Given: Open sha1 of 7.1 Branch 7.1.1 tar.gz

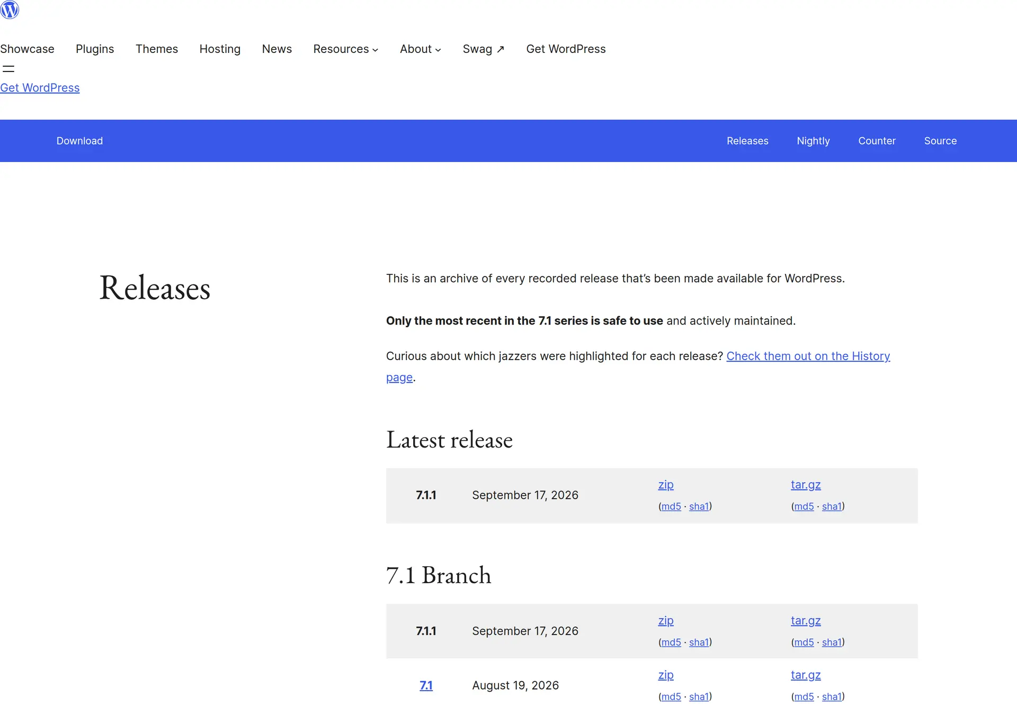Looking at the screenshot, I should tap(832, 642).
